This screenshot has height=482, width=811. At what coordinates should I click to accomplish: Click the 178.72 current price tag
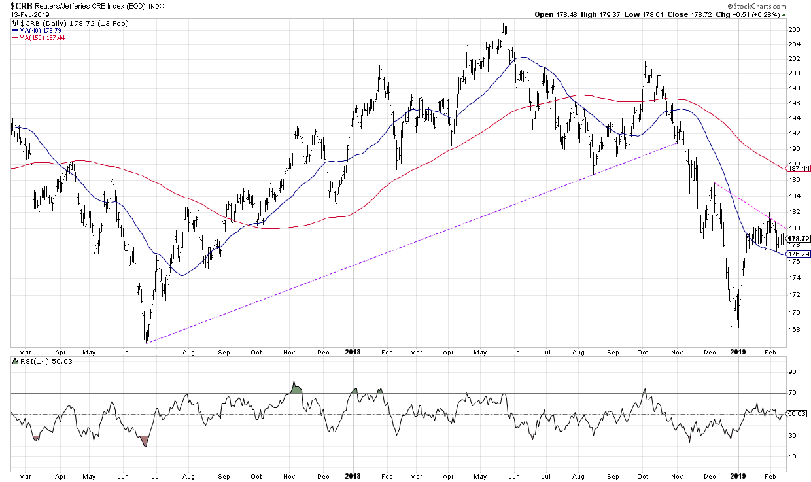pyautogui.click(x=799, y=239)
